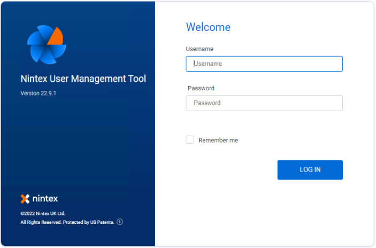Screen dimensions: 376x248
Task: Click the Welcome heading
Action: pyautogui.click(x=208, y=27)
